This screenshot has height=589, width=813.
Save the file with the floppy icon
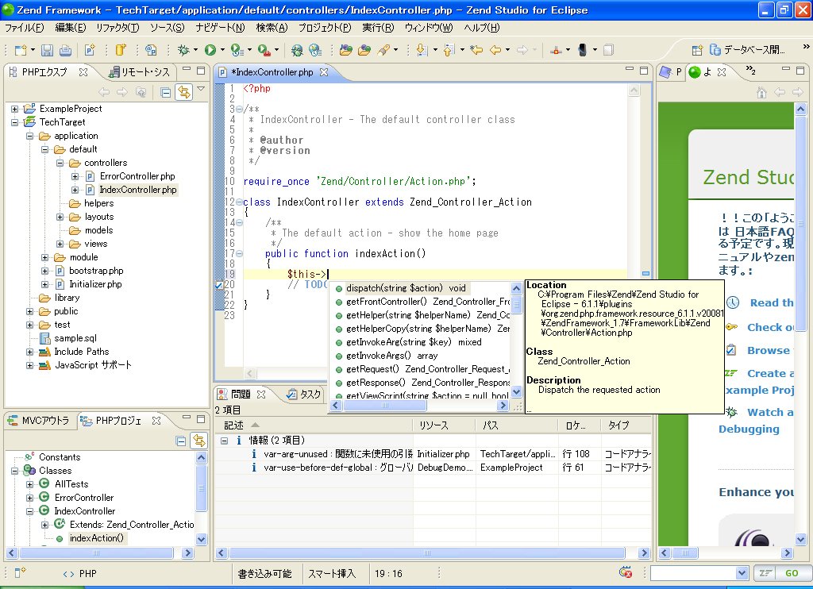pyautogui.click(x=47, y=50)
